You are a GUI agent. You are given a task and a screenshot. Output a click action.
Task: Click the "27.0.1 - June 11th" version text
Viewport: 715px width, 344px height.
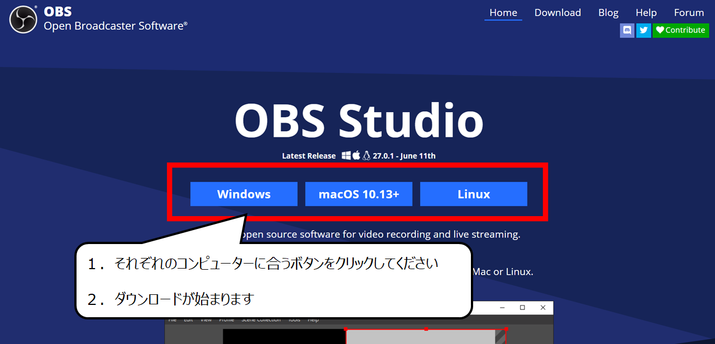tap(404, 156)
